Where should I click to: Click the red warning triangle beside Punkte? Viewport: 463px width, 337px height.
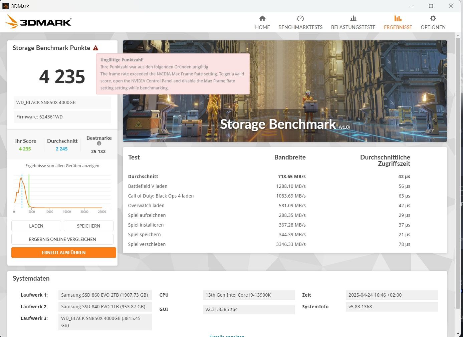[96, 48]
